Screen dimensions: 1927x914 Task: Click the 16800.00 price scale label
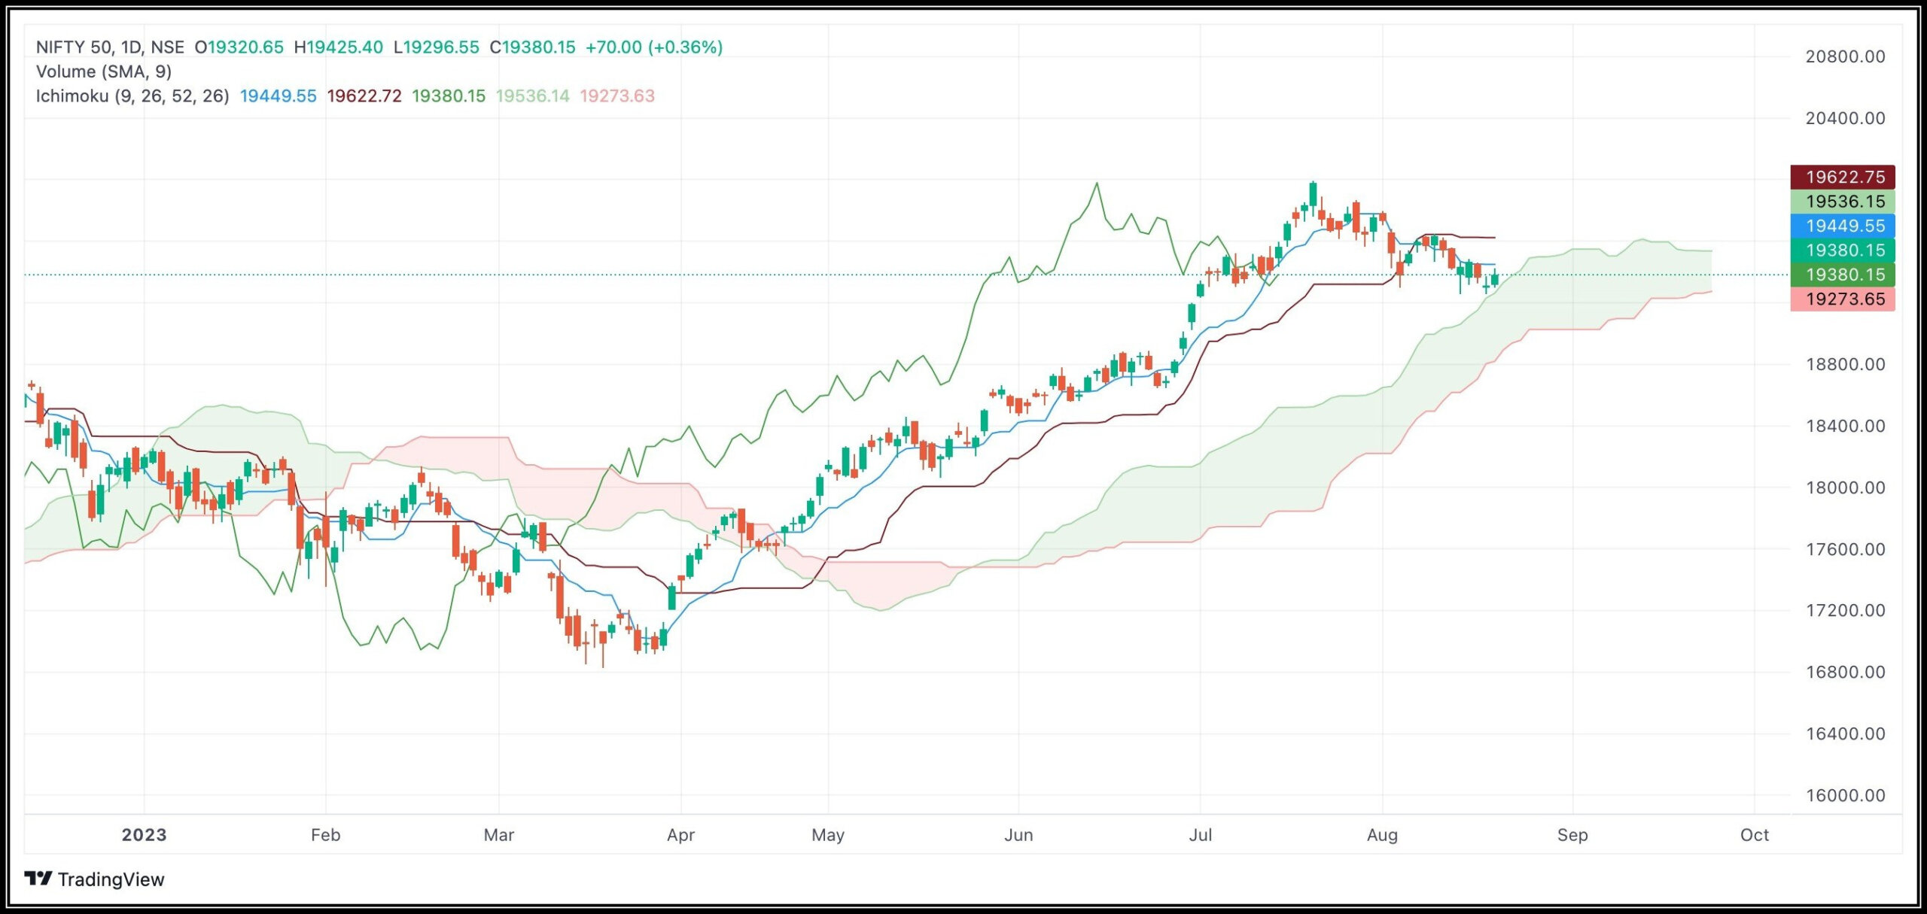coord(1846,672)
